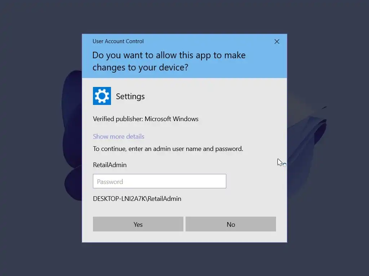This screenshot has height=276, width=369.
Task: Decline the prompt with the No button
Action: (231, 224)
